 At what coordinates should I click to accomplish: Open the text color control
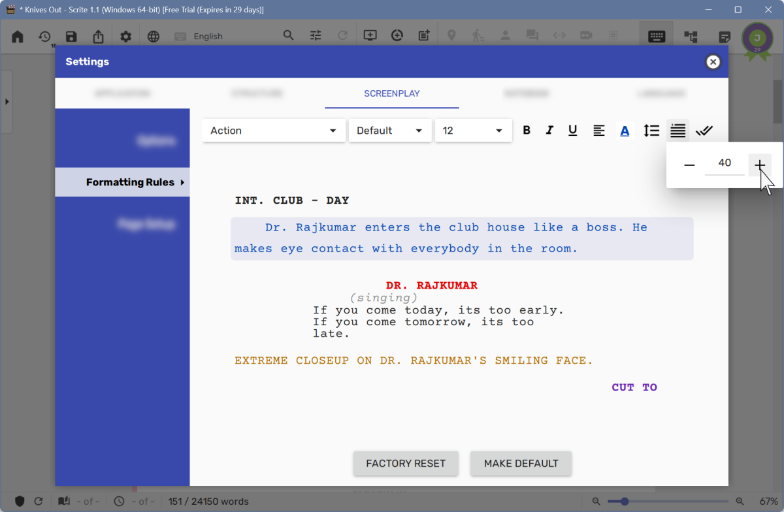625,130
